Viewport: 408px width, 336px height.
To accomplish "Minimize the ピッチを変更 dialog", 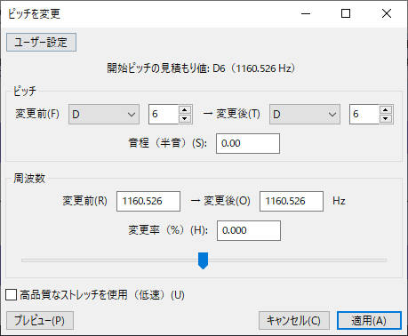I will coord(306,13).
